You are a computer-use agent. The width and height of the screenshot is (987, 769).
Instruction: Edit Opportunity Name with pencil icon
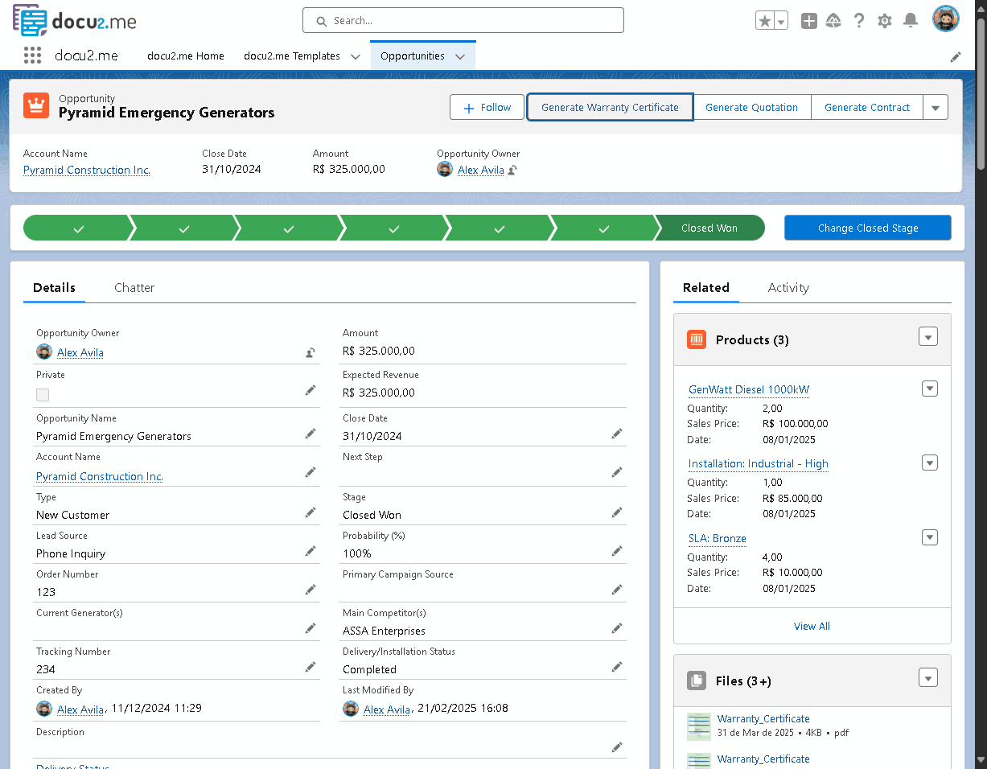tap(310, 434)
